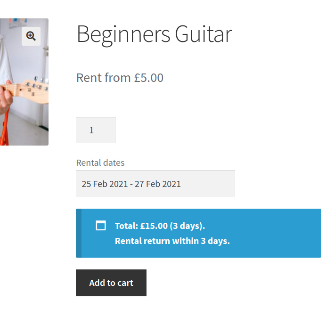Click the £15.00 total amount
334x309 pixels.
[154, 226]
